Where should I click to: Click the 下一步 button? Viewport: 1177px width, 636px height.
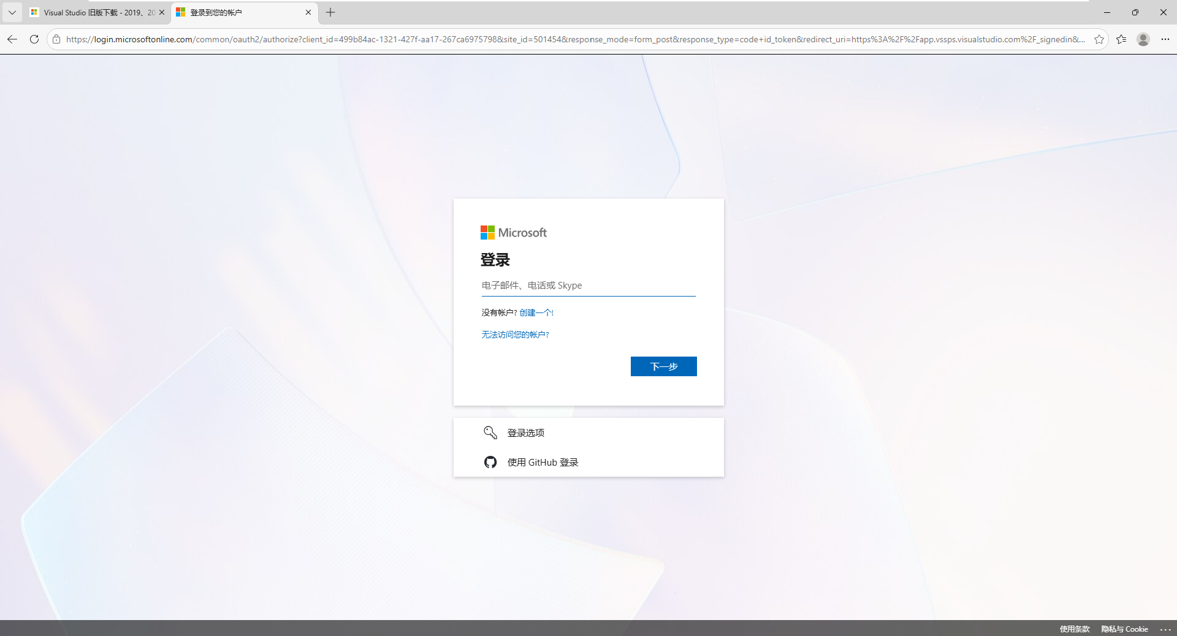click(664, 366)
